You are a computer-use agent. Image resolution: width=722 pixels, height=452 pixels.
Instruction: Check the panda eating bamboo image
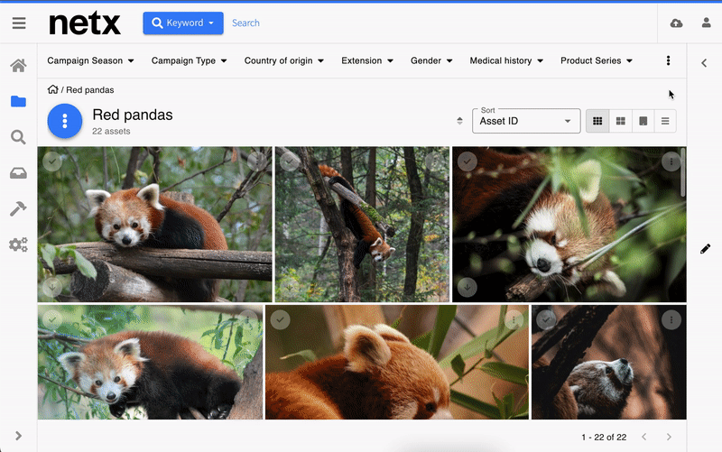click(x=467, y=161)
